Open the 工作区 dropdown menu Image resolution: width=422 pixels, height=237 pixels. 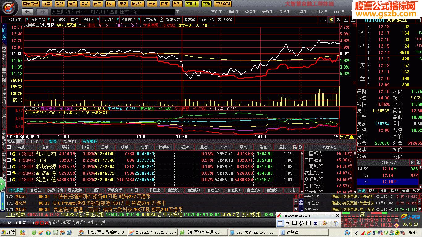(320, 12)
